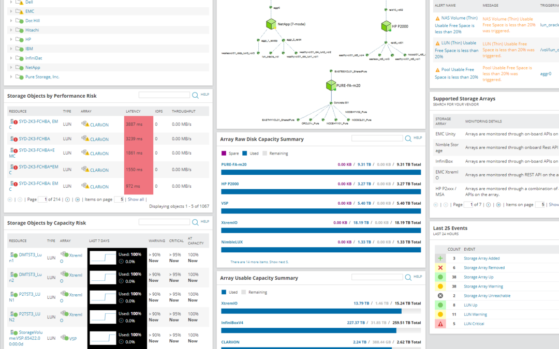559x349 pixels.
Task: Click the 7-day chart thumbnail for DMTST3_Lun2
Action: [x=102, y=278]
